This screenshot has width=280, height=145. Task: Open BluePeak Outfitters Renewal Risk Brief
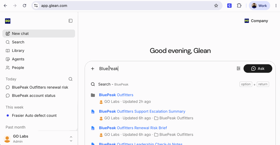[133, 128]
